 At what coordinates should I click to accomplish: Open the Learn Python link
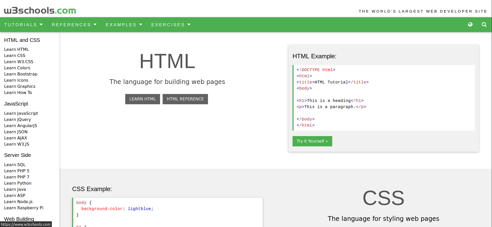click(18, 183)
